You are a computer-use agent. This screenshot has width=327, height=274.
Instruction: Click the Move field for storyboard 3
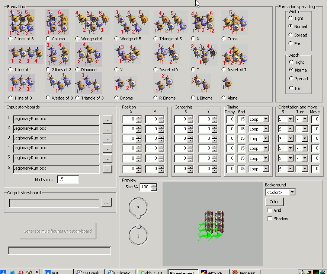click(315, 139)
